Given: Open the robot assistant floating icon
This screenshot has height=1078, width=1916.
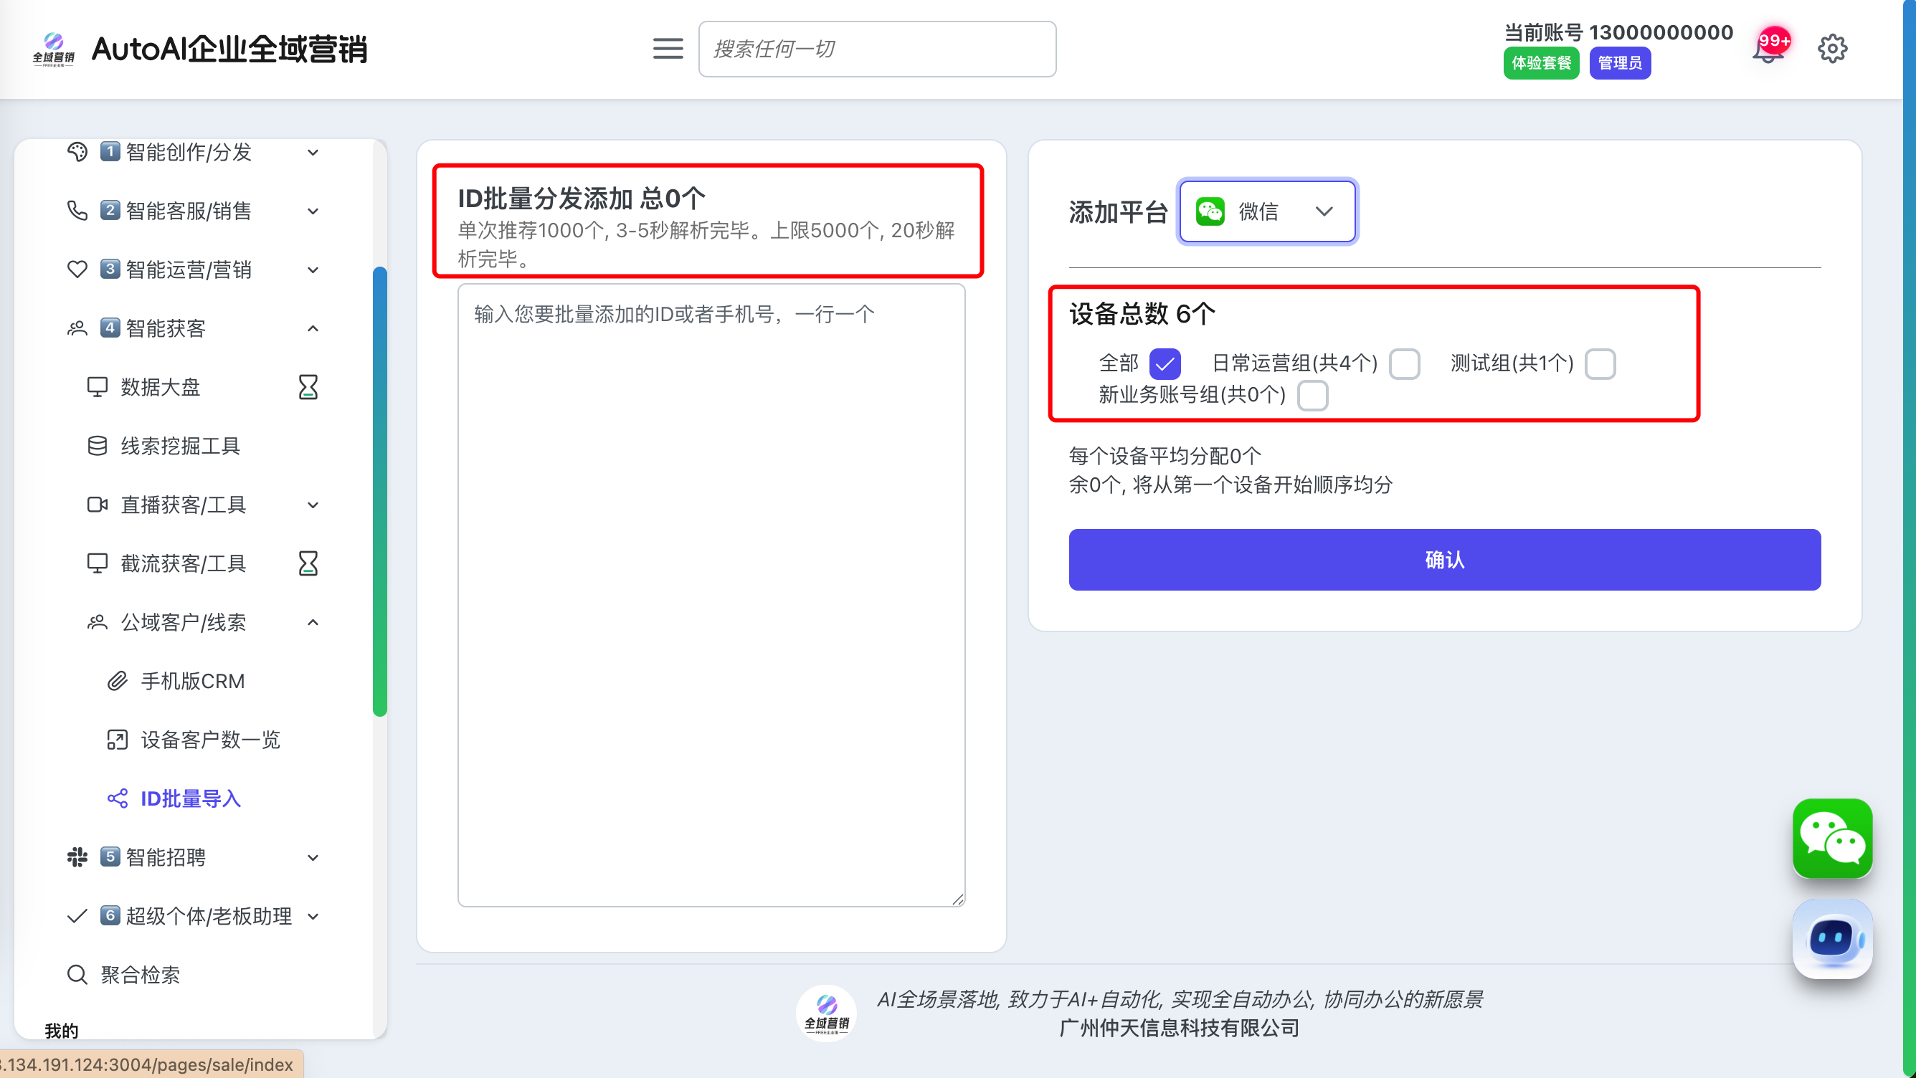Looking at the screenshot, I should pos(1831,939).
